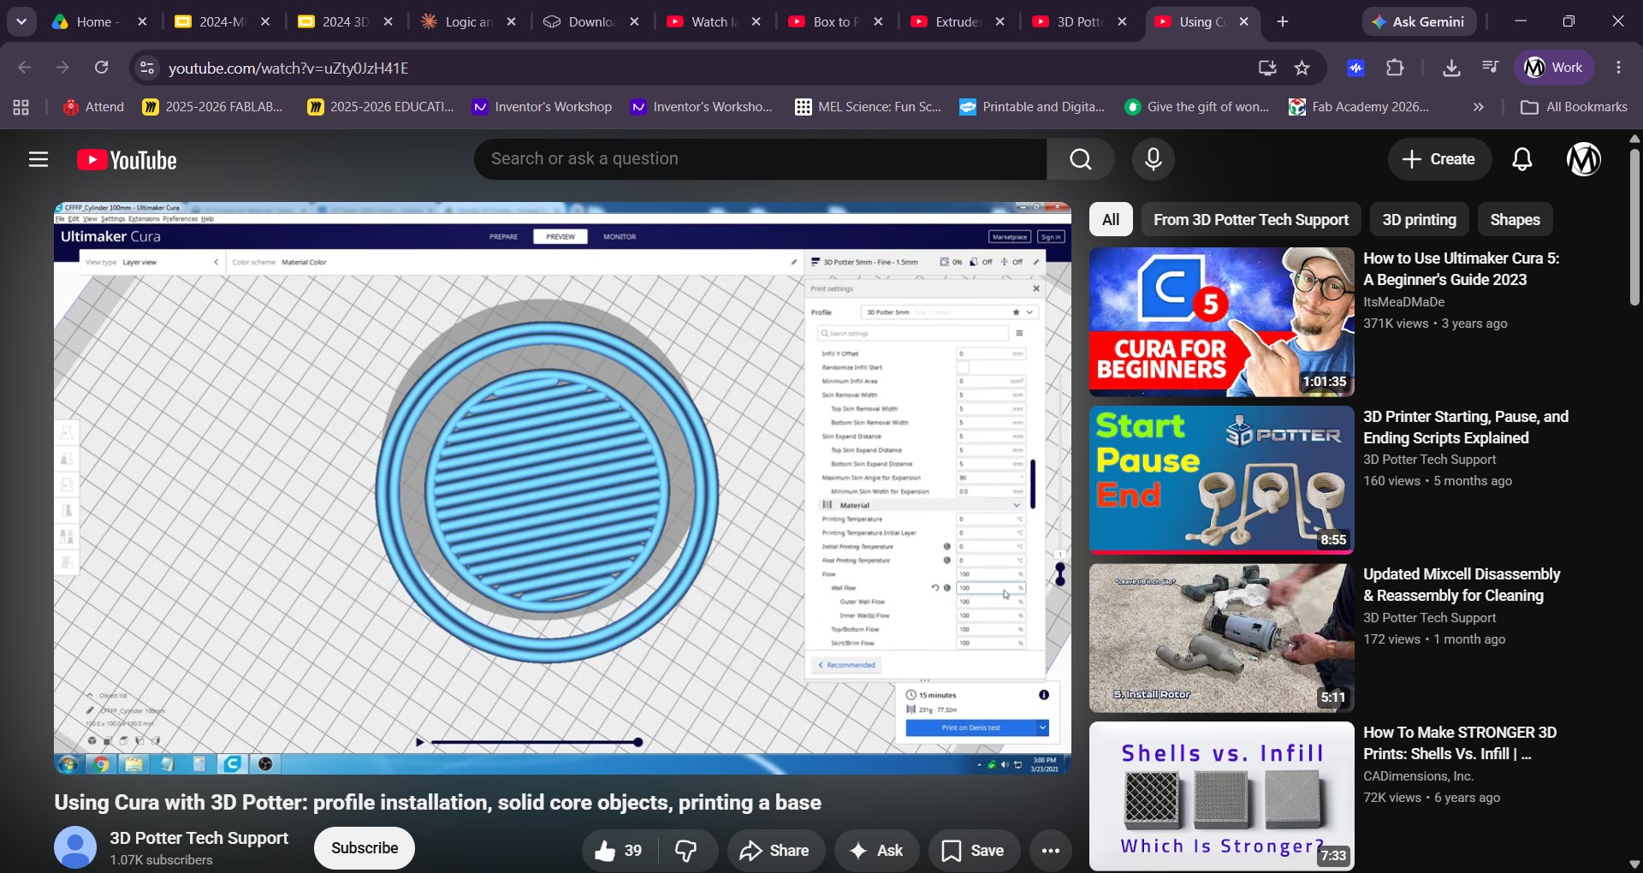Switch to the Extruder tab

957,22
